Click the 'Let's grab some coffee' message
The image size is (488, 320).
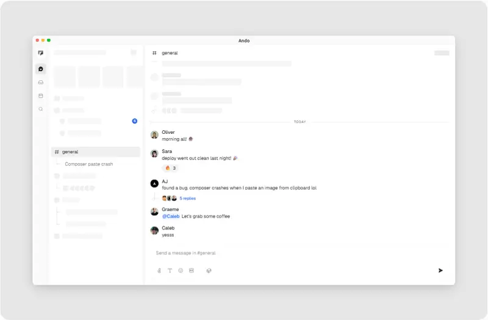(206, 217)
